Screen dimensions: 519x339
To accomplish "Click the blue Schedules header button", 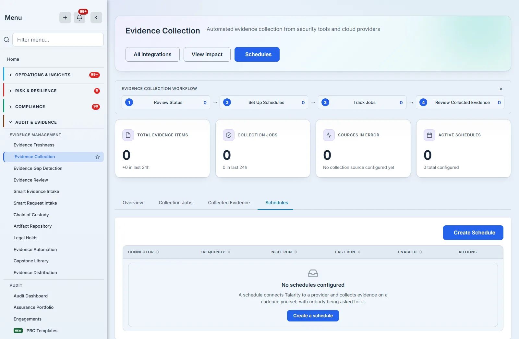I will click(257, 54).
